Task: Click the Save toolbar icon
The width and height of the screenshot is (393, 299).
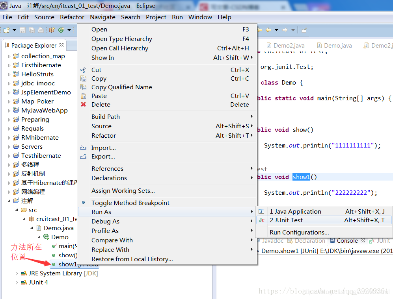Action: (x=23, y=30)
